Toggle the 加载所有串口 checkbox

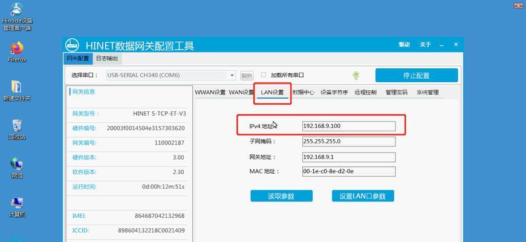click(264, 75)
